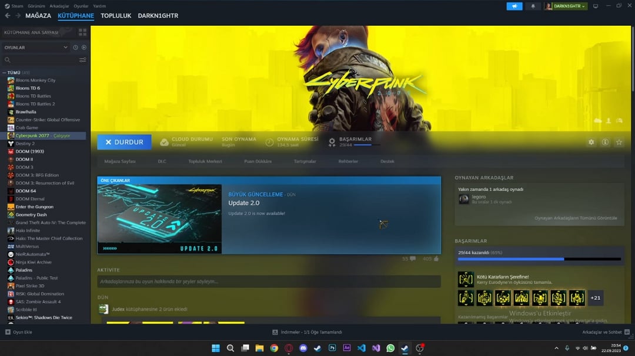The width and height of the screenshot is (635, 356).
Task: Open friend legoro's profile
Action: click(479, 197)
